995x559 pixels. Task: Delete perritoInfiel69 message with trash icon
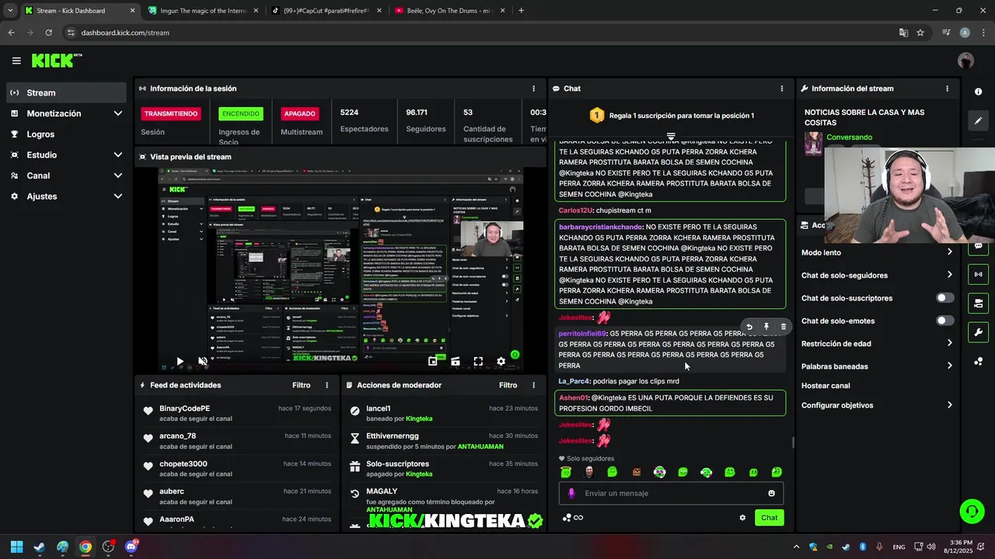pyautogui.click(x=783, y=327)
